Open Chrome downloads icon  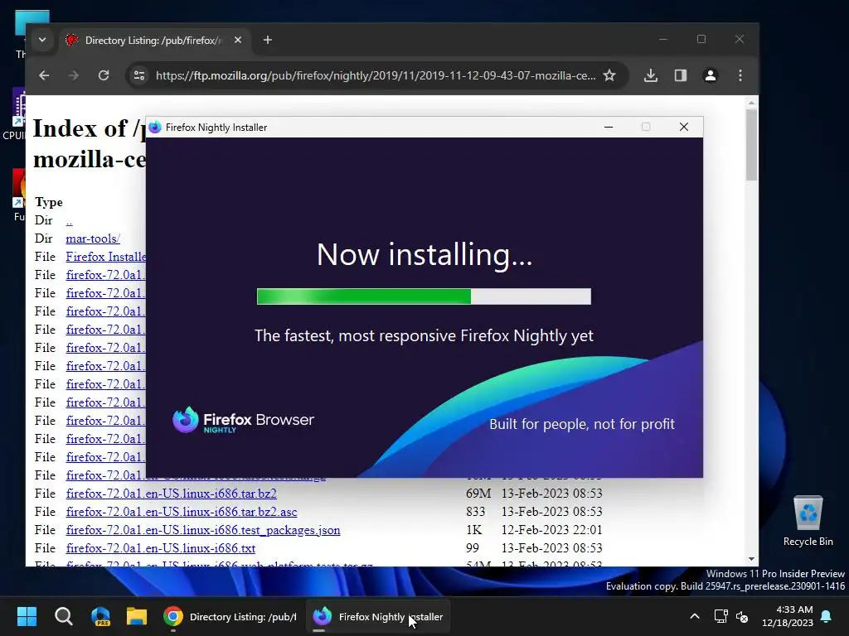651,75
